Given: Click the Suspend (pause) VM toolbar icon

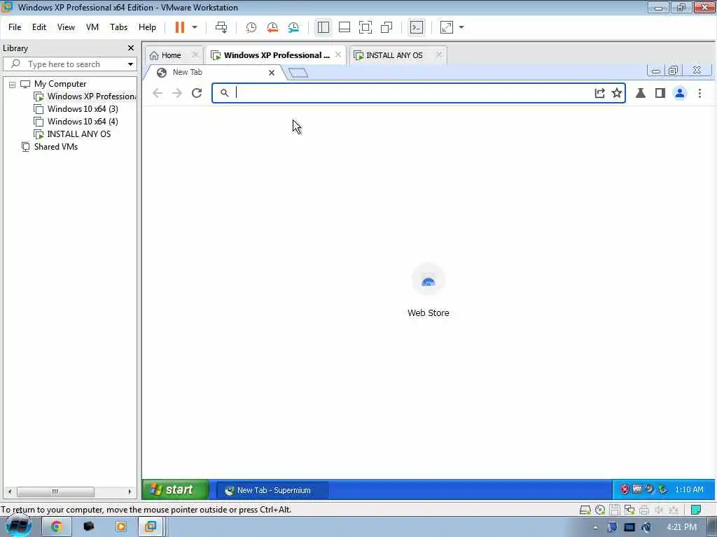Looking at the screenshot, I should [180, 27].
